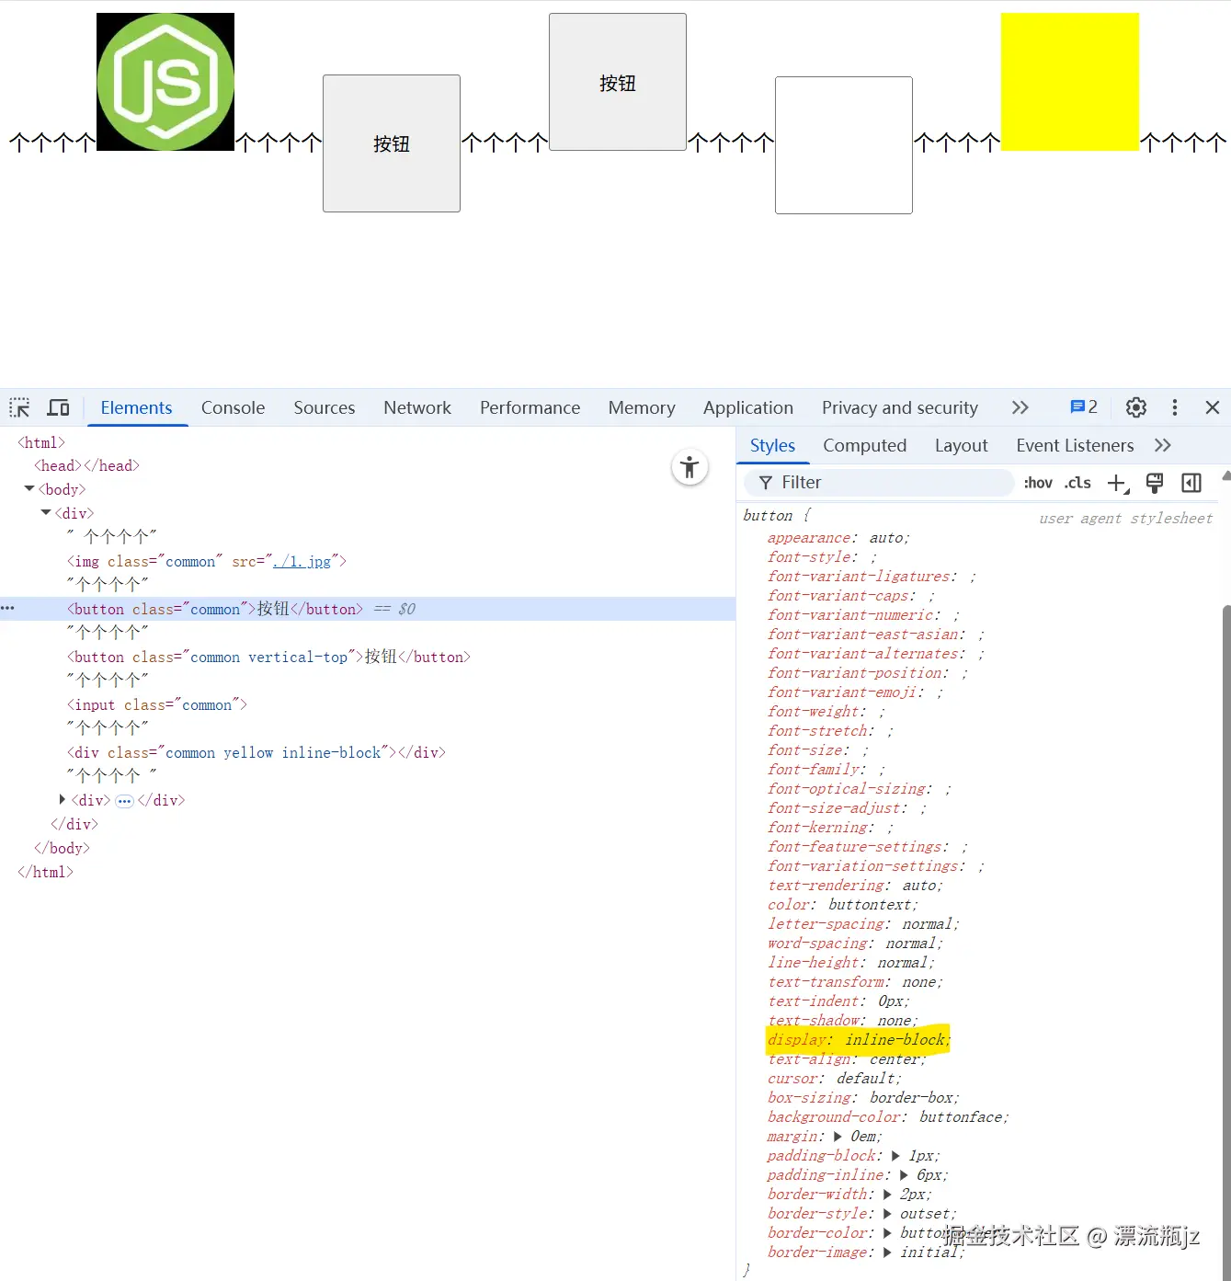
Task: Click the highlighted display: inline-block declaration
Action: click(x=858, y=1040)
